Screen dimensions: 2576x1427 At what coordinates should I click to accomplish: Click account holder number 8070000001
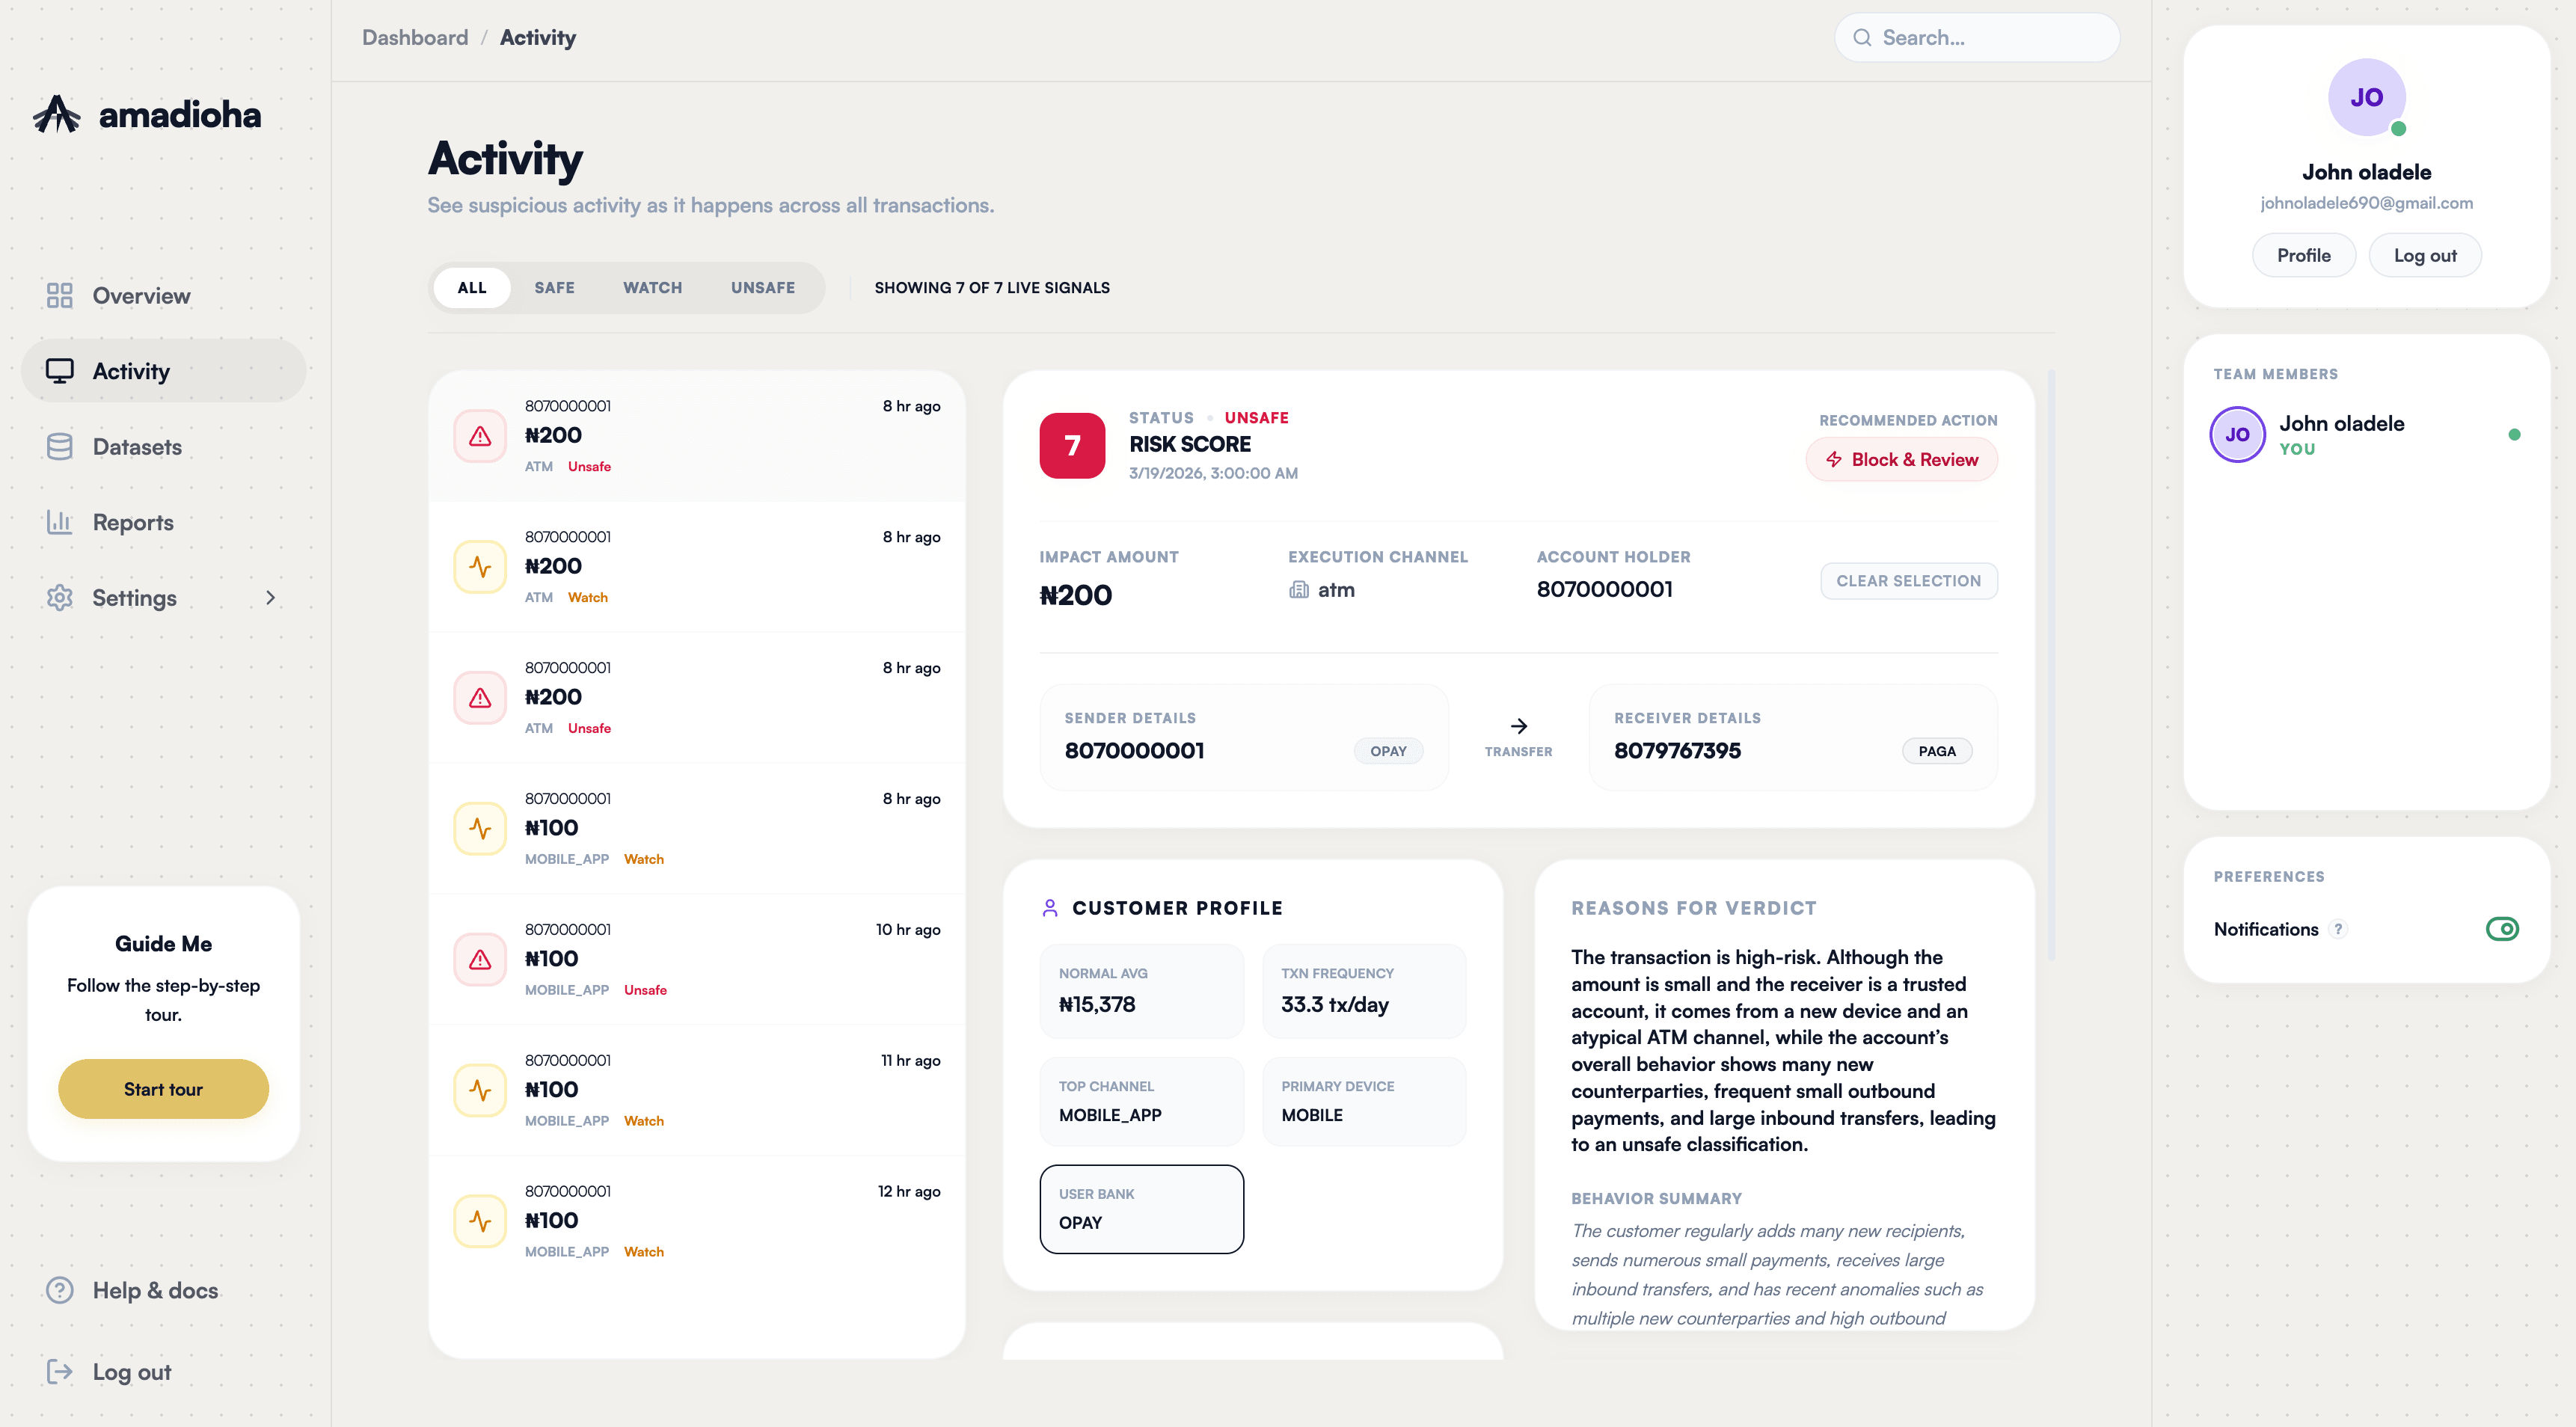tap(1604, 589)
